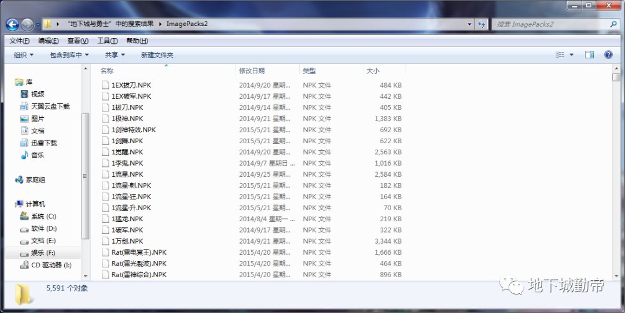Click the file icon of 1剑舞.NPK
The width and height of the screenshot is (625, 313).
click(105, 141)
